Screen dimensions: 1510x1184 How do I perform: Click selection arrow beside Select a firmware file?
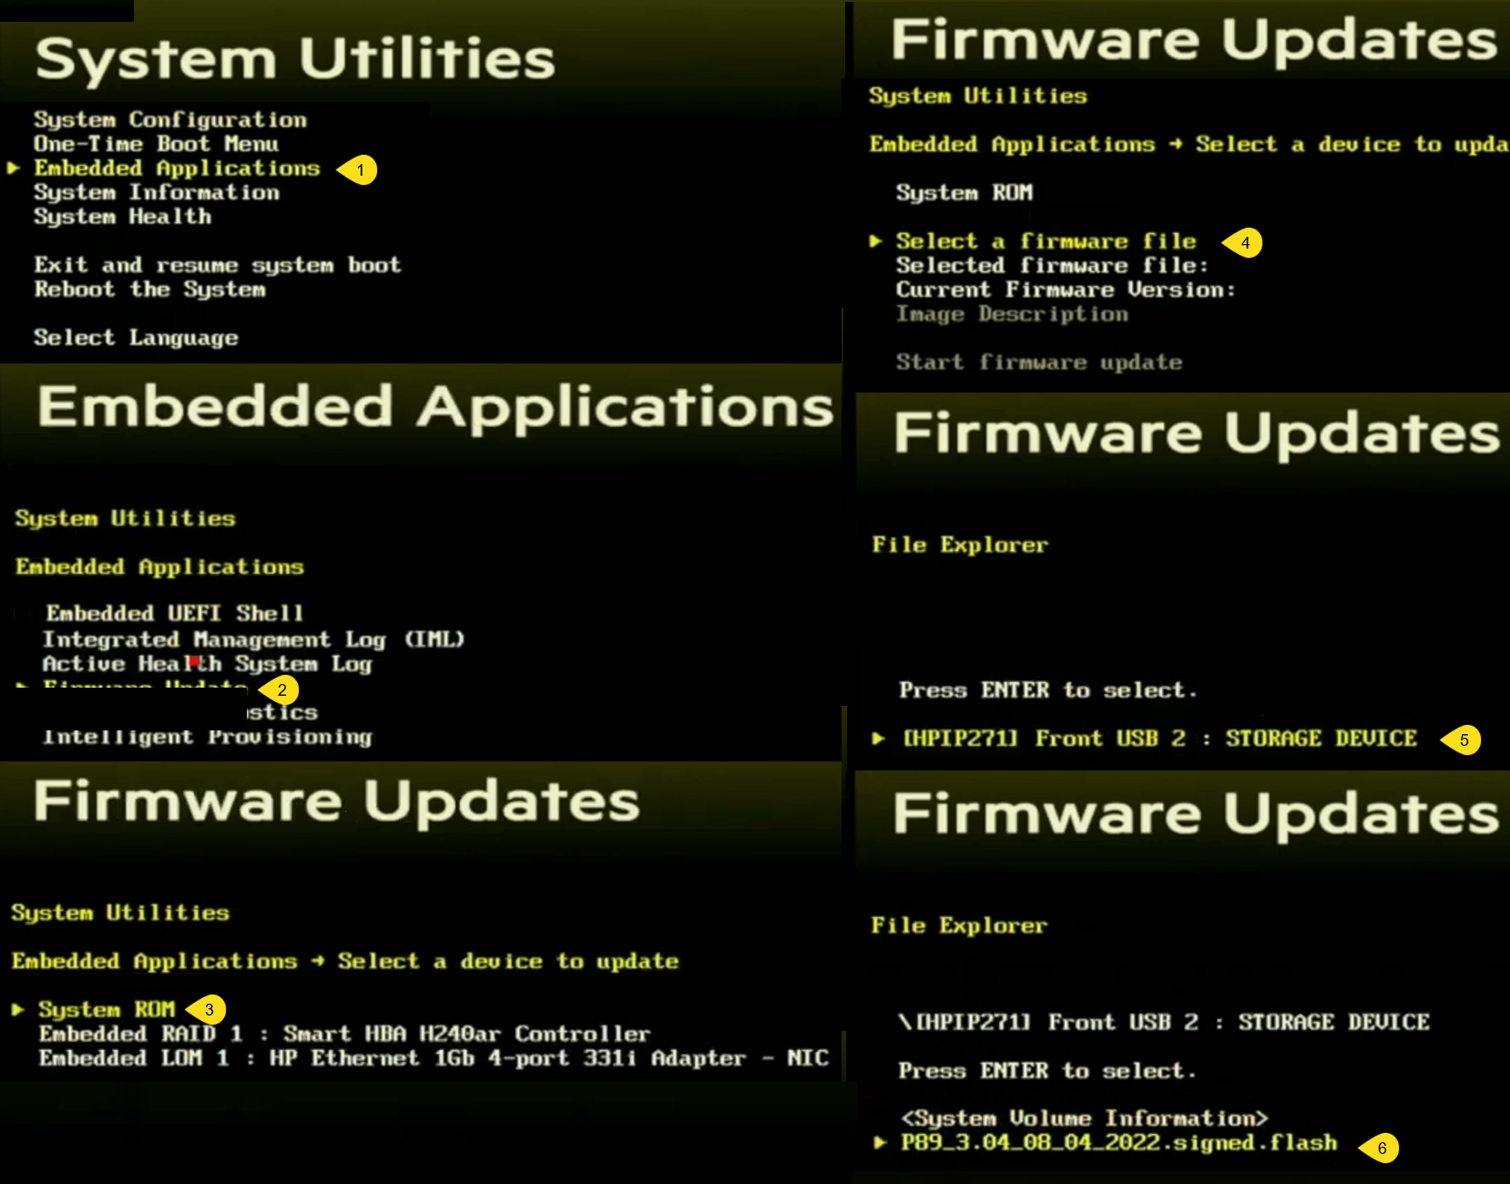point(875,241)
